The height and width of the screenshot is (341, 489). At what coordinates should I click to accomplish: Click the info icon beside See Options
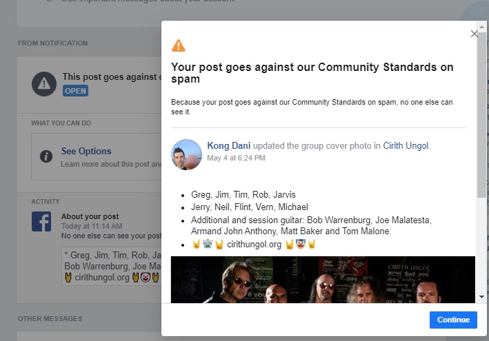point(46,156)
